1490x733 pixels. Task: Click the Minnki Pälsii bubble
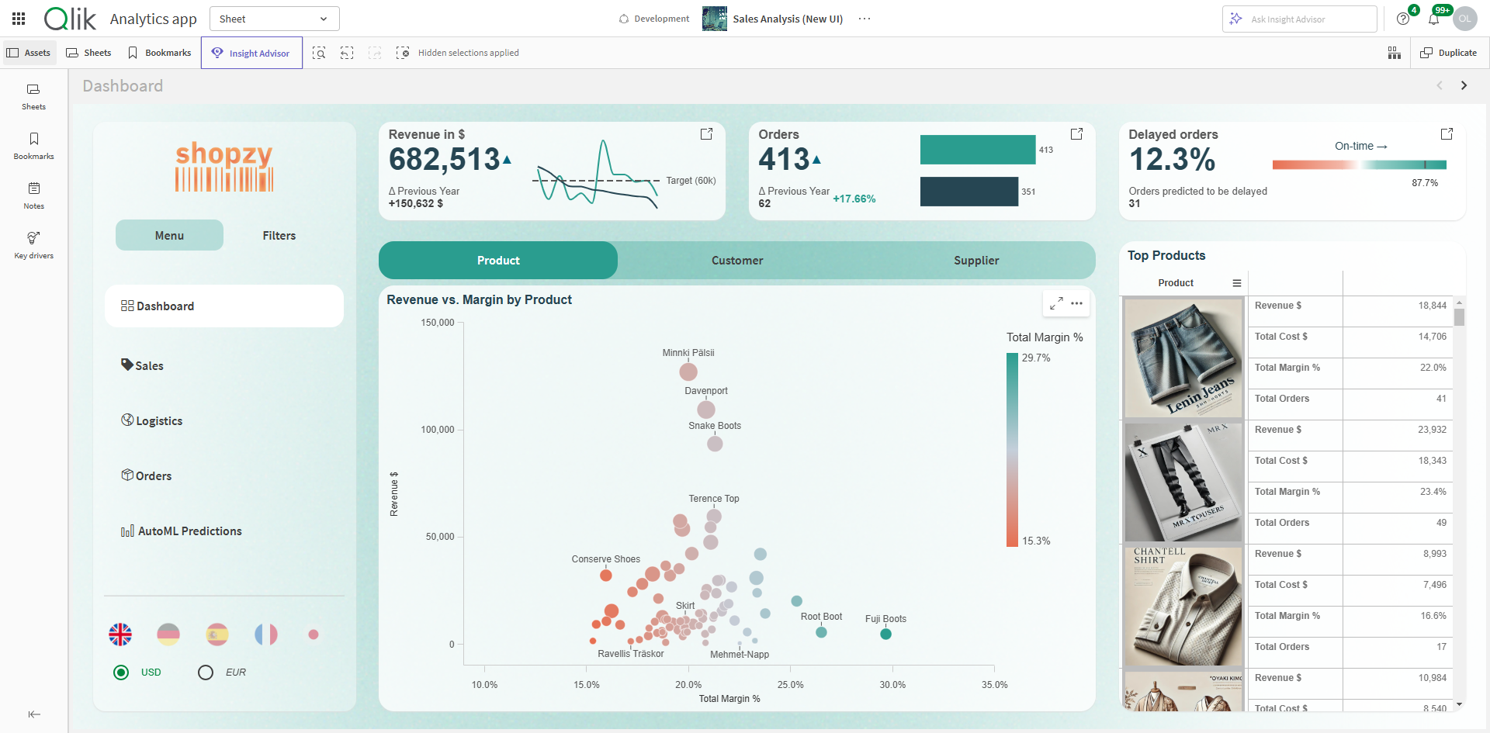pyautogui.click(x=688, y=372)
